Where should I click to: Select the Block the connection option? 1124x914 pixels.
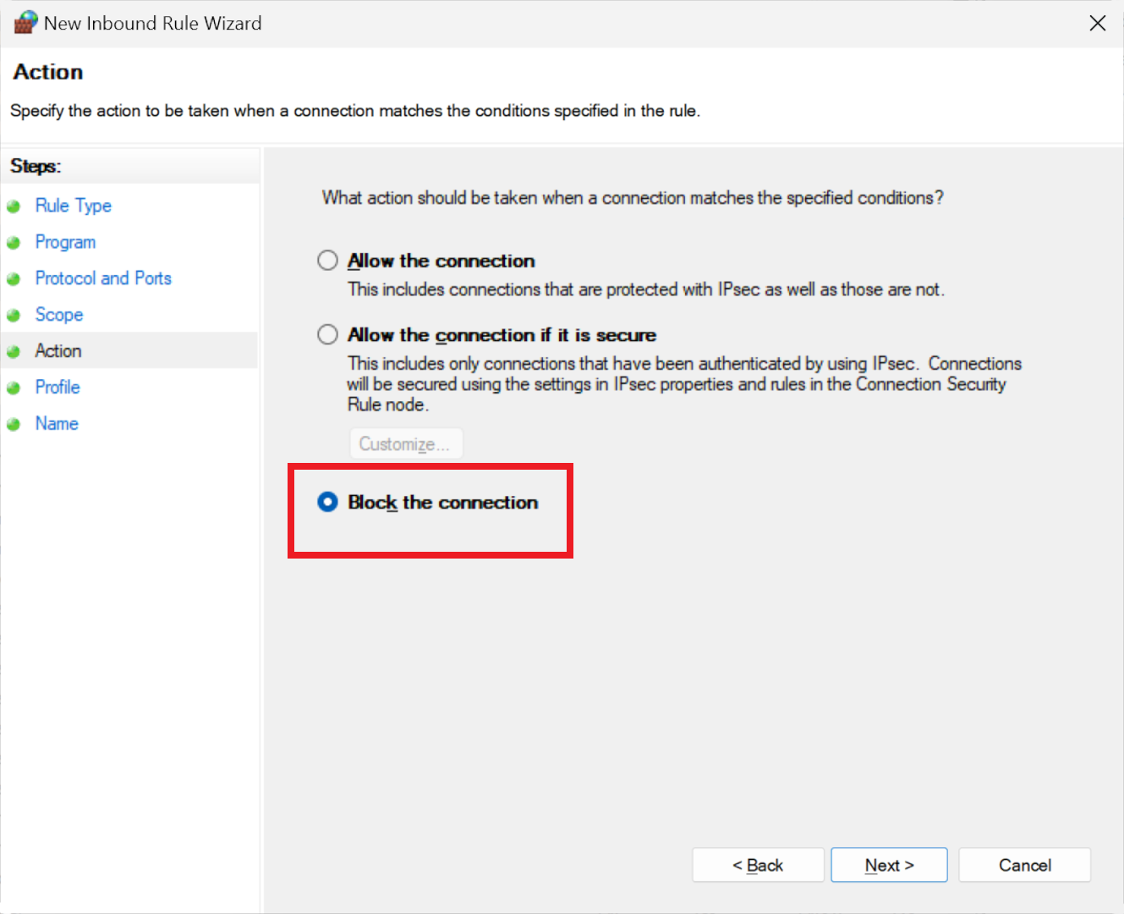pos(327,503)
